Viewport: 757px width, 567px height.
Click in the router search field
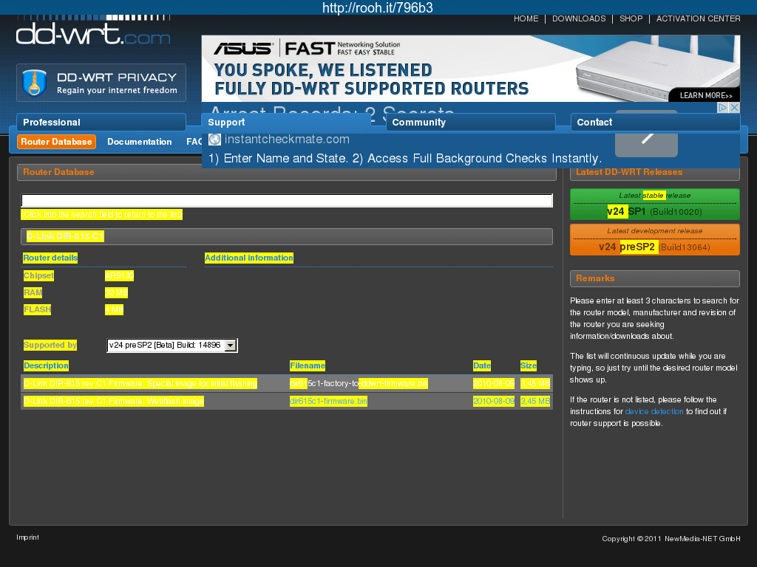click(x=287, y=201)
